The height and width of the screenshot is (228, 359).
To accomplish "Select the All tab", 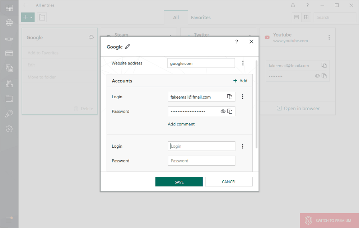I will click(x=176, y=17).
